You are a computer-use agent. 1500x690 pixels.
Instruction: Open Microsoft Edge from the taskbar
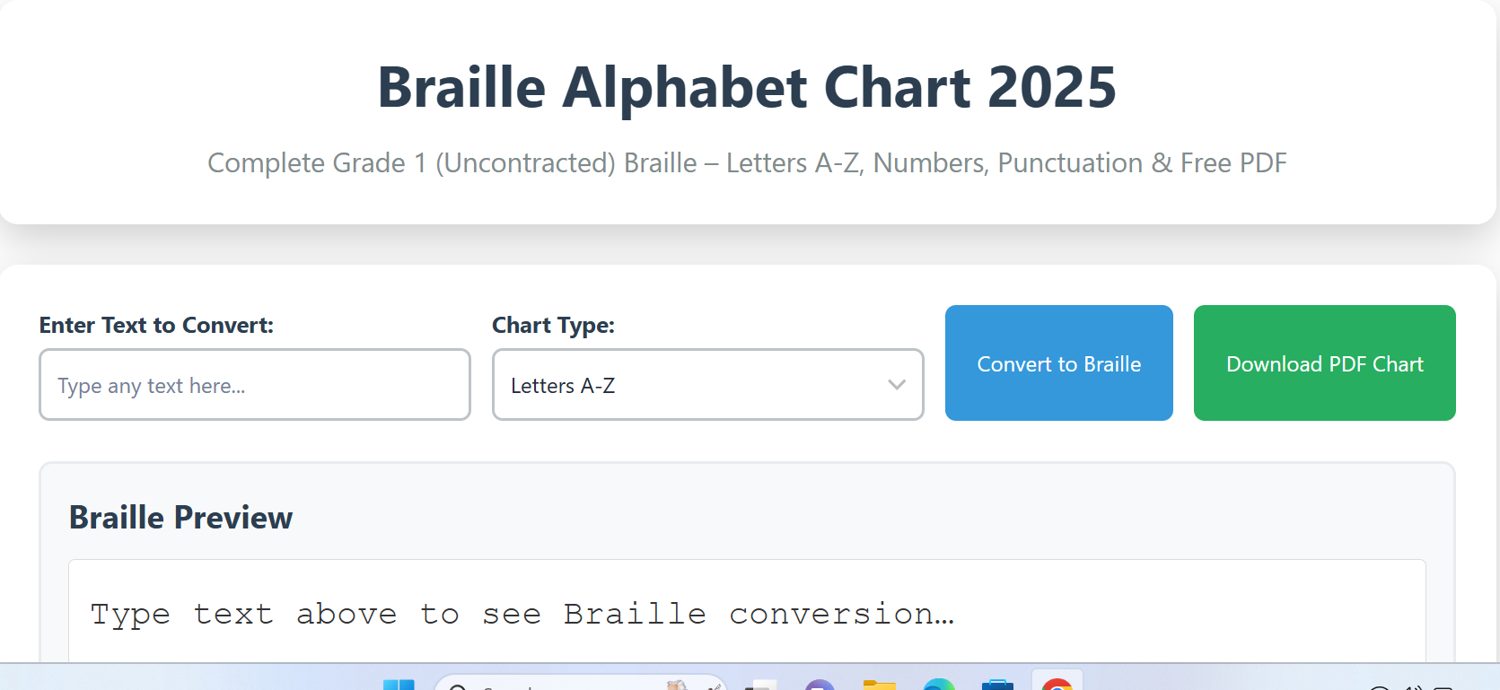[x=939, y=686]
